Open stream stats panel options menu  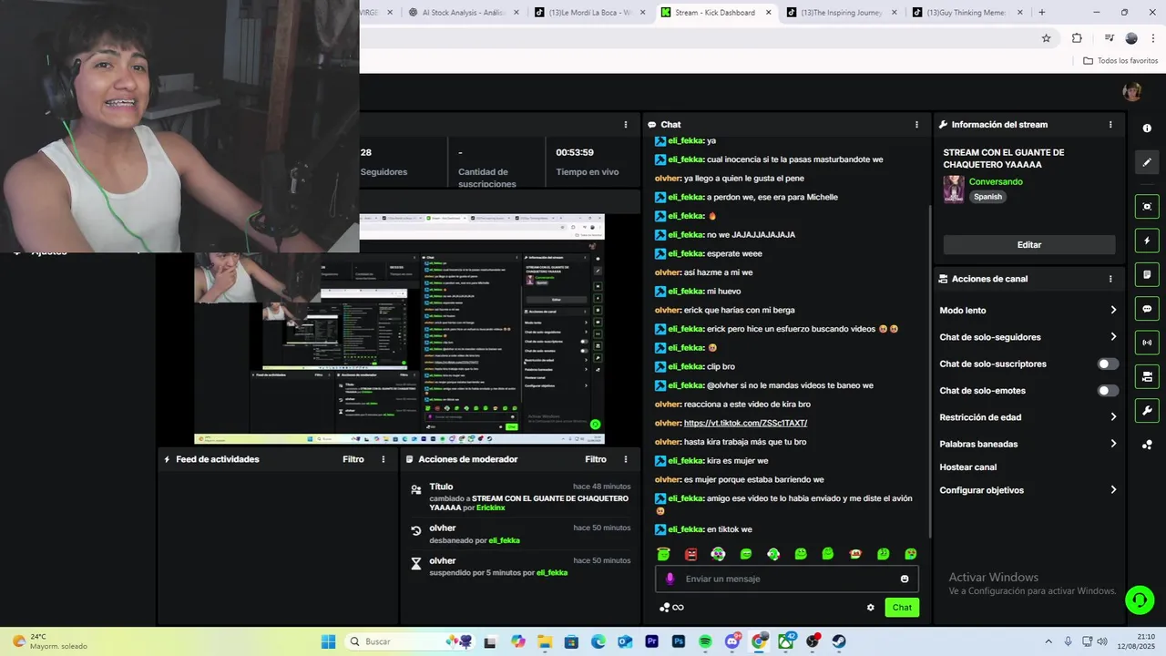coord(625,125)
